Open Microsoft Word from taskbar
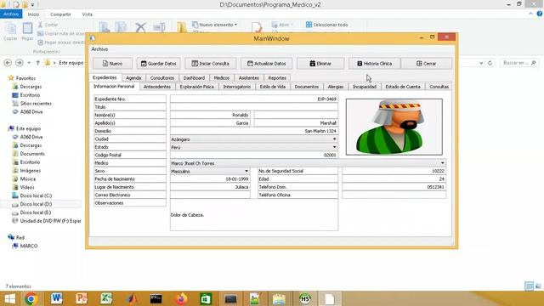Viewport: 544px width, 306px height. tap(57, 298)
